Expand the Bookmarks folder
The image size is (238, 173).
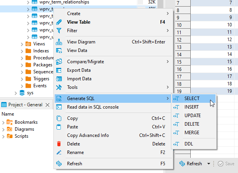pyautogui.click(x=3, y=122)
